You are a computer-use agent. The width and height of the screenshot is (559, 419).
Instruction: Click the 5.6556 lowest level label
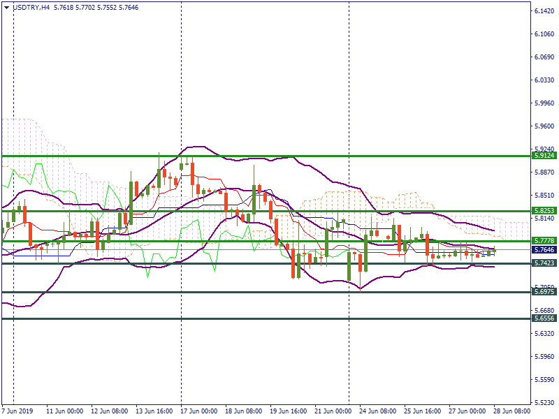point(544,318)
